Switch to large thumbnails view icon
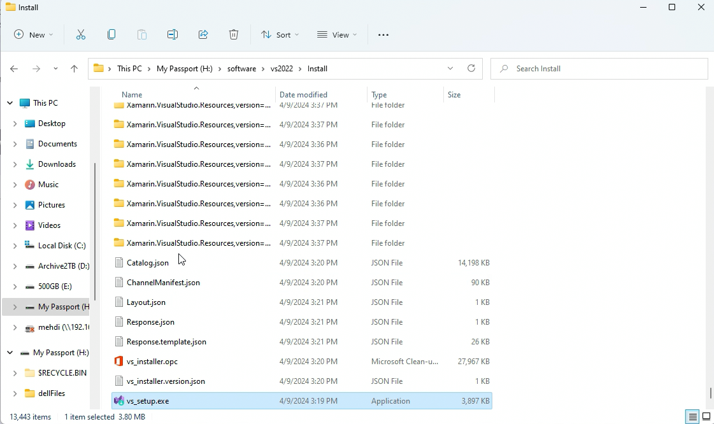This screenshot has width=714, height=424. 706,416
